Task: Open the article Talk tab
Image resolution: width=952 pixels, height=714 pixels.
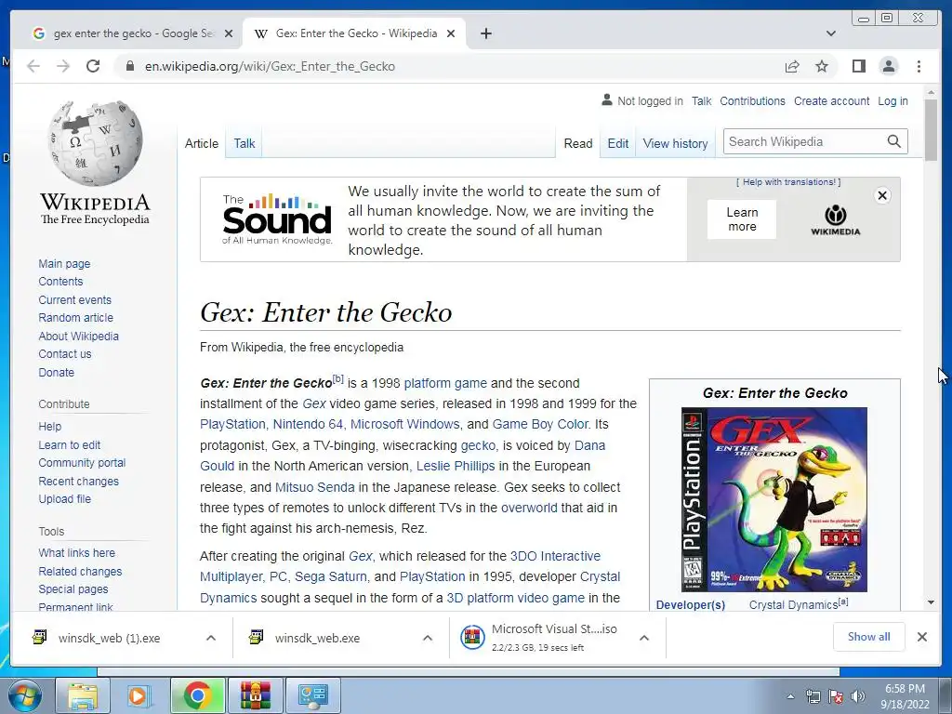Action: [x=245, y=143]
